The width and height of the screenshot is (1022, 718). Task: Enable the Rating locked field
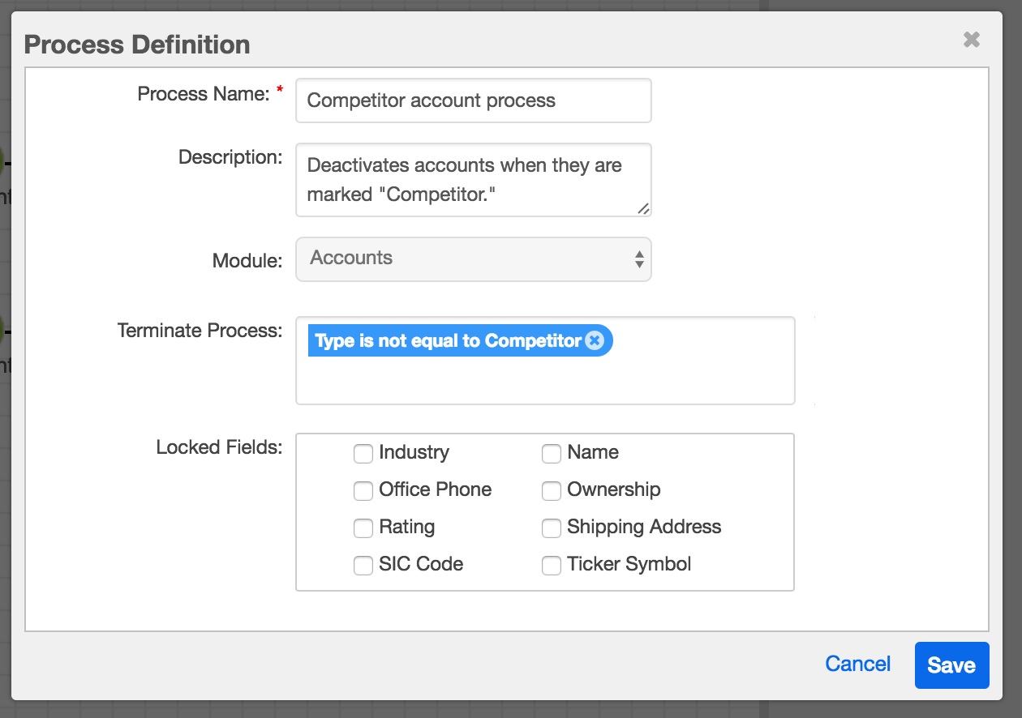[363, 528]
